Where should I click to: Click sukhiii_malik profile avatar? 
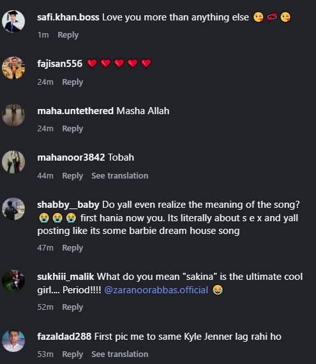[x=13, y=280]
